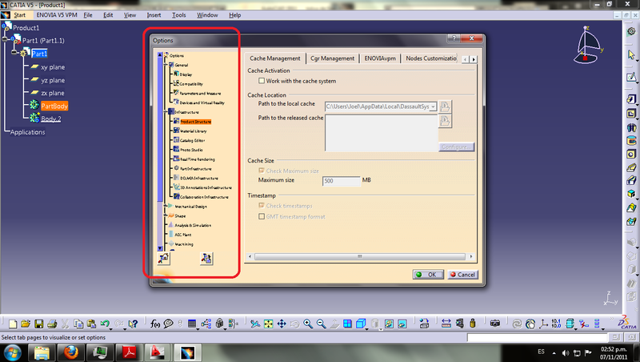Collapse the General options node
This screenshot has height=362, width=640.
click(166, 65)
